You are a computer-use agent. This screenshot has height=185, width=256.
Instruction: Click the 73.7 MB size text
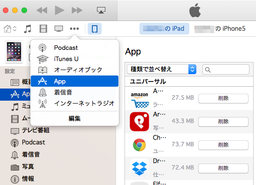click(183, 144)
